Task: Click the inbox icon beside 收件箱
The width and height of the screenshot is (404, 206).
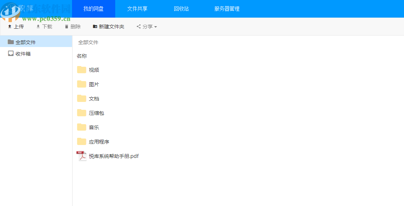Action: (10, 53)
